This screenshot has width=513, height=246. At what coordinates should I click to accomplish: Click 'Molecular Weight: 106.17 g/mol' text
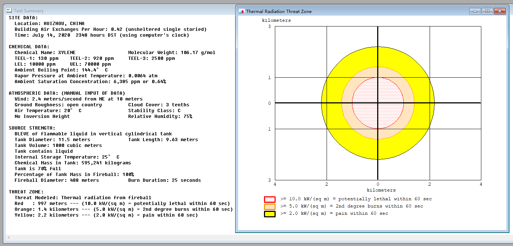pyautogui.click(x=172, y=52)
